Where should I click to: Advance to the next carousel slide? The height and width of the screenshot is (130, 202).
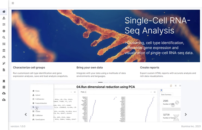click(186, 114)
